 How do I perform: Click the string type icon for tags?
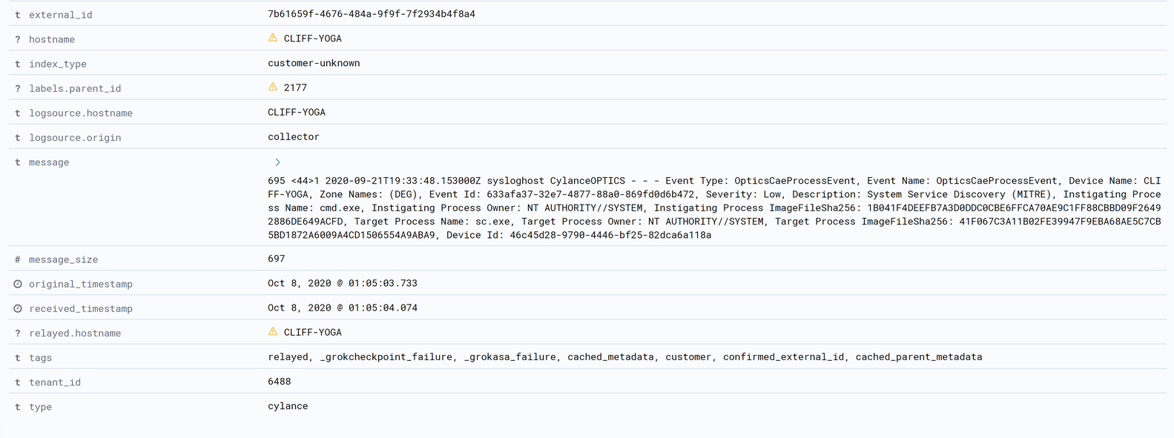pos(18,357)
